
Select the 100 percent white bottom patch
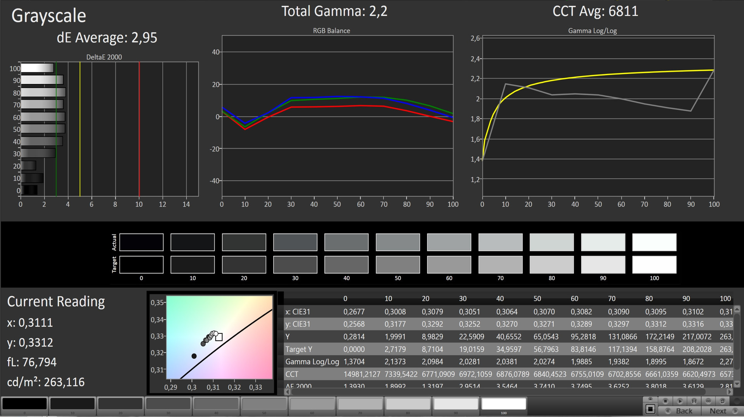coord(504,404)
